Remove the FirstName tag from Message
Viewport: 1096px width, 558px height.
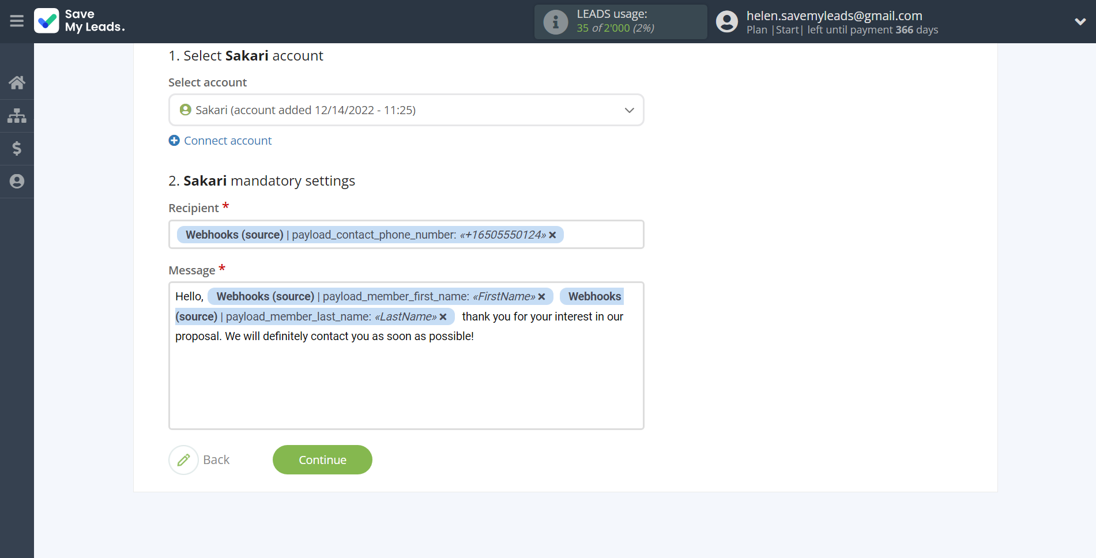click(541, 297)
